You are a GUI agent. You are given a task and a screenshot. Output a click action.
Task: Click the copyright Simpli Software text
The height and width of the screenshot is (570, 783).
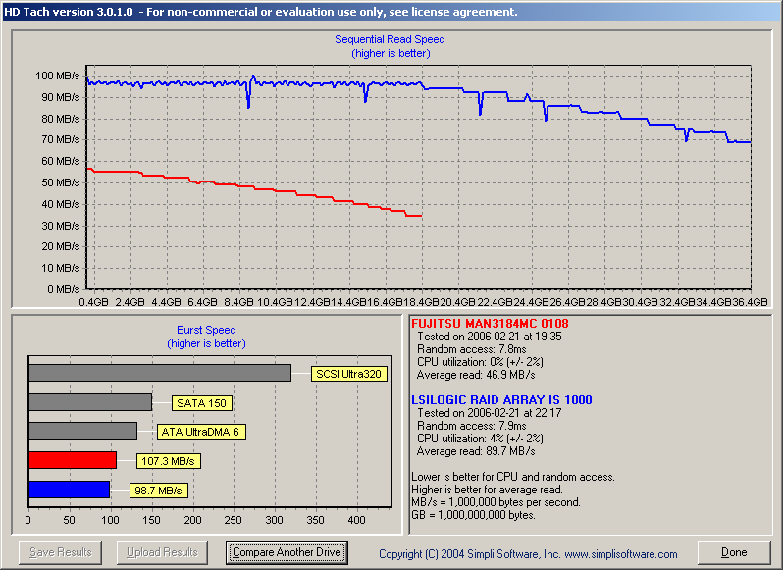tap(528, 554)
